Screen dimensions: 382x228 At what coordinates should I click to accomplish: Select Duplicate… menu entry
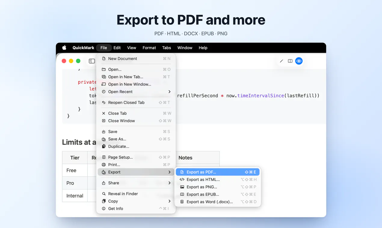[x=136, y=146]
